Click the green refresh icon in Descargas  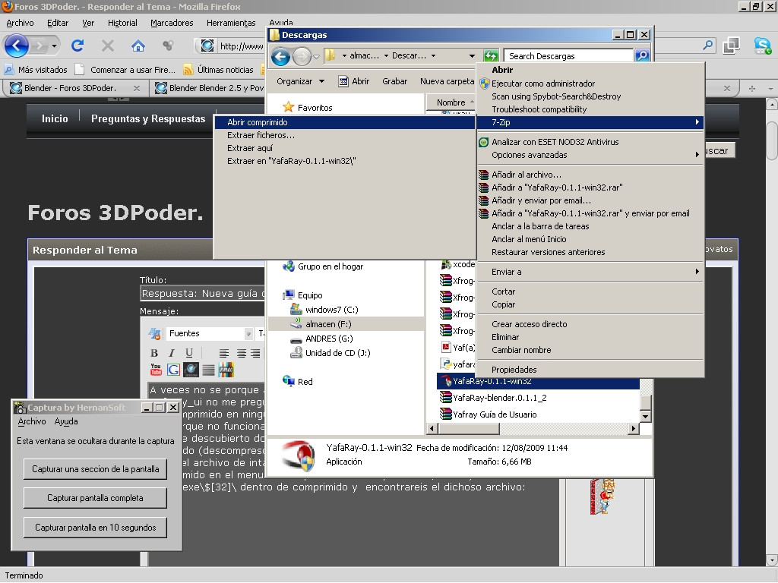coord(490,55)
